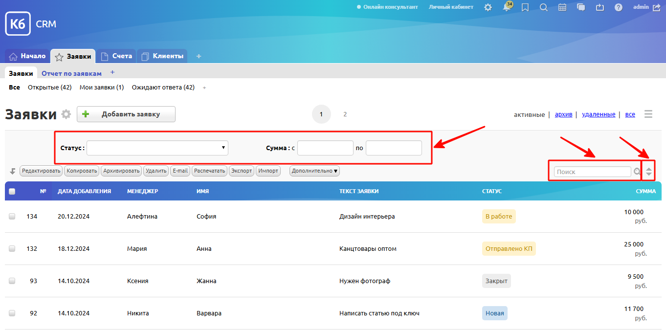This screenshot has height=332, width=666.
Task: Click the Поиск search field
Action: pos(592,172)
